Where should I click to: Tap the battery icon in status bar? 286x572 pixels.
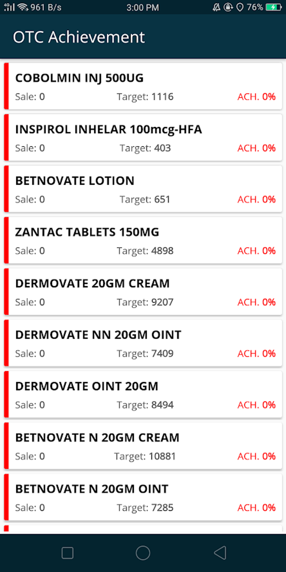(274, 7)
